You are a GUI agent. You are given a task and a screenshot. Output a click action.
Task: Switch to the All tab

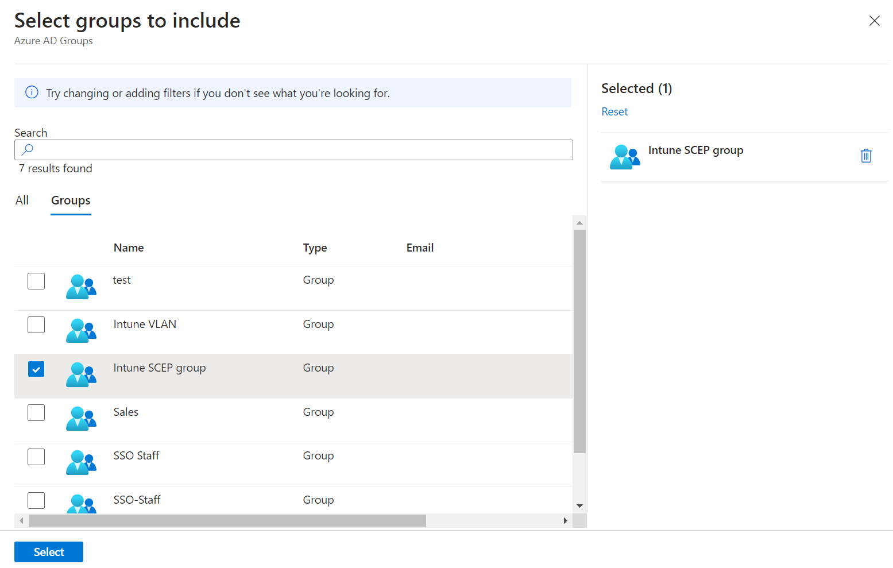(22, 200)
